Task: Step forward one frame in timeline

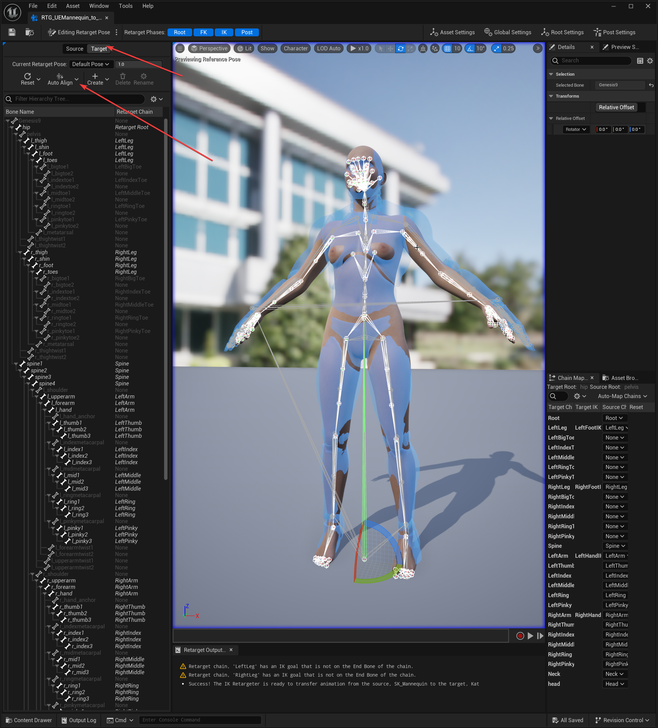Action: click(540, 636)
